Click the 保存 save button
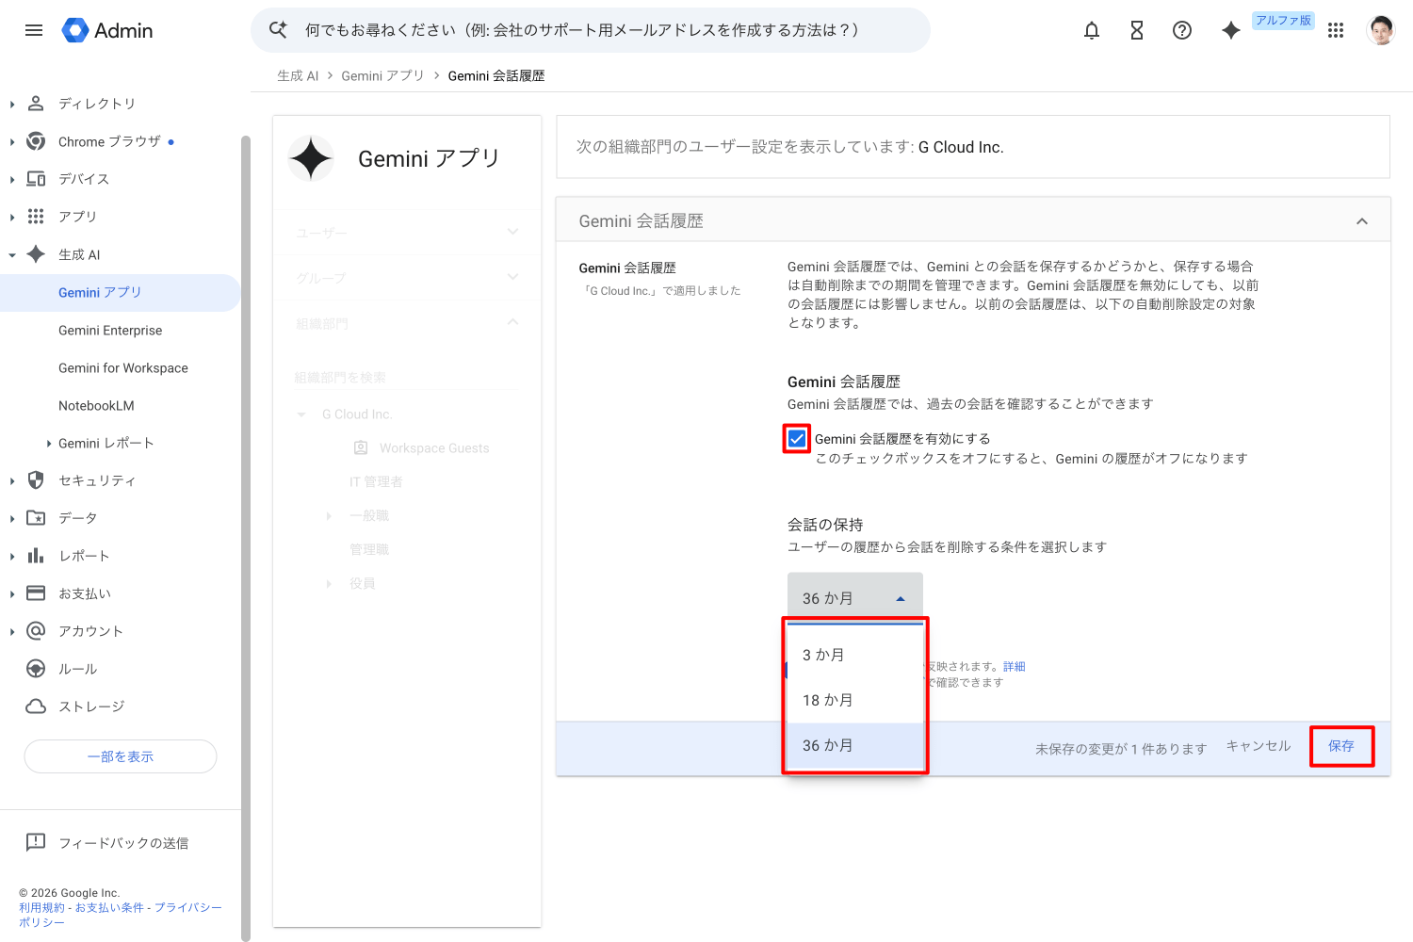1413x942 pixels. point(1341,746)
